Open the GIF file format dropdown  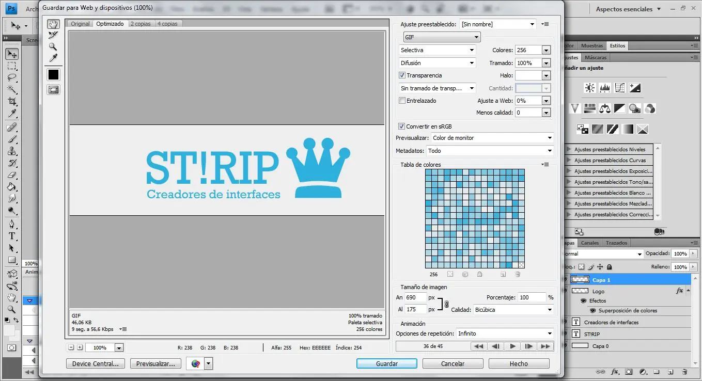442,37
